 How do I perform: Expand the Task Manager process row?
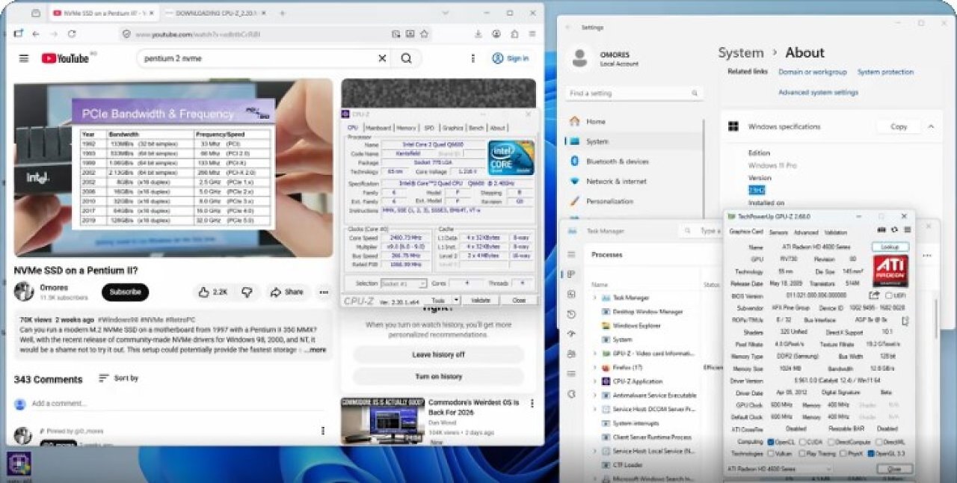click(595, 298)
